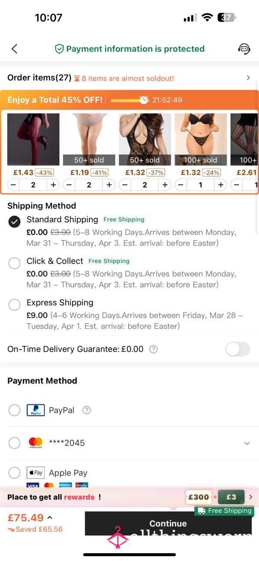The height and width of the screenshot is (561, 259).
Task: Enable On-Time Delivery Guarantee toggle
Action: pos(238,349)
